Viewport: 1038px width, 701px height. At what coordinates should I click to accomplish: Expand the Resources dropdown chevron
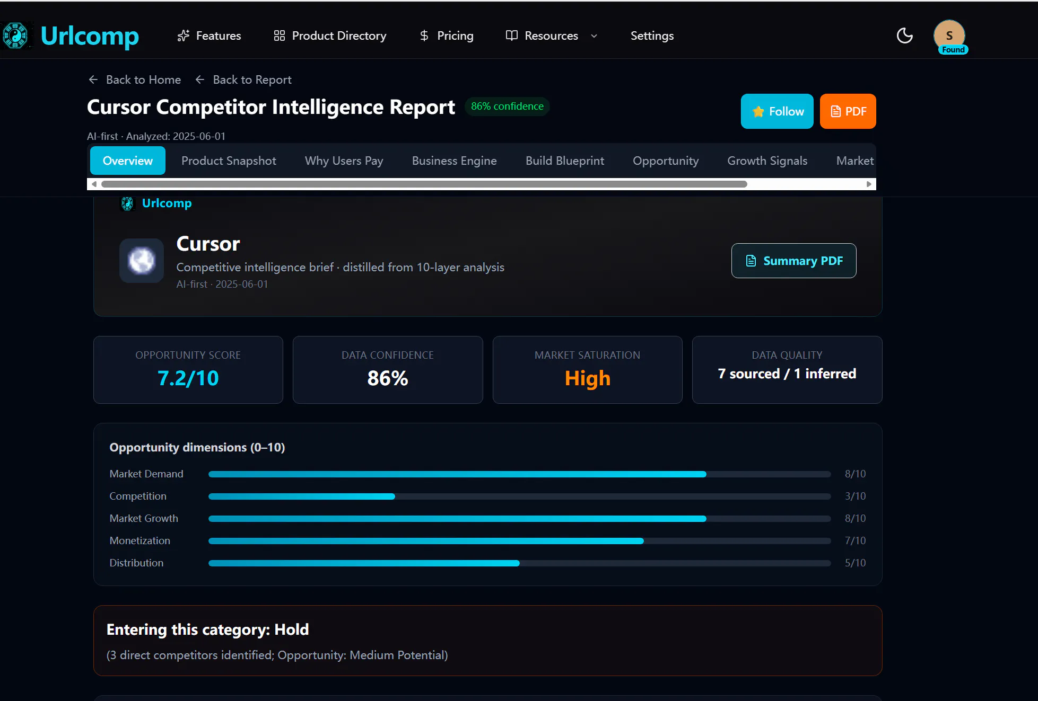(x=594, y=36)
